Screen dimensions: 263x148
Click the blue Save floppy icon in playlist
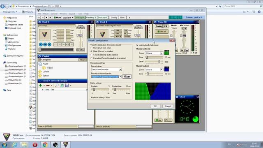click(x=67, y=85)
